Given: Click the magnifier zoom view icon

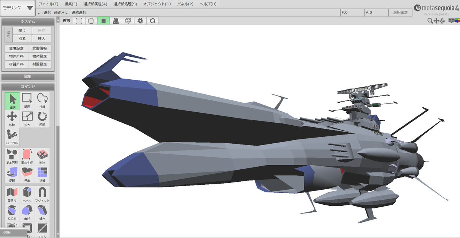Looking at the screenshot, I should click(x=430, y=21).
